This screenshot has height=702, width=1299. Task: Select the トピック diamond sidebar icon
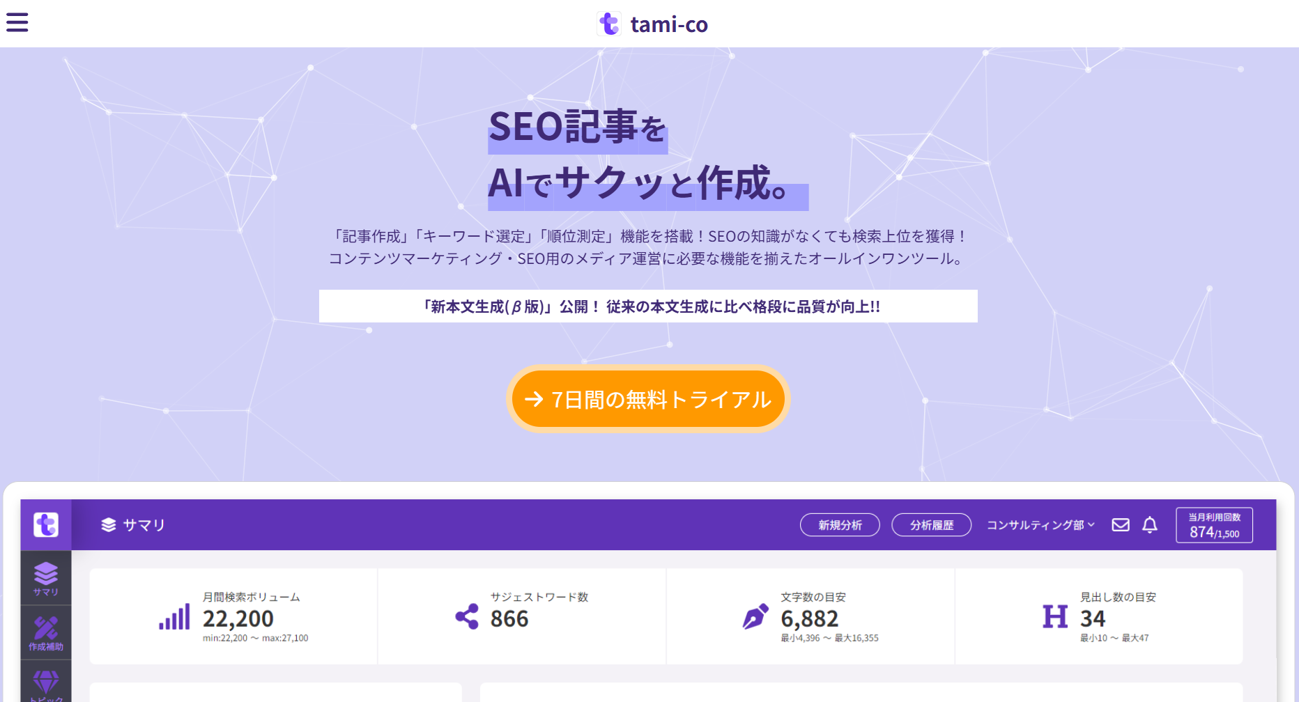[x=46, y=684]
